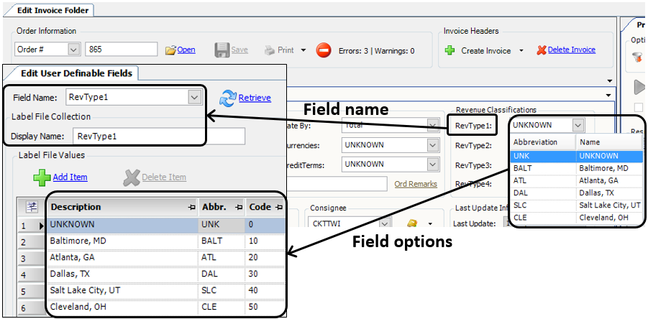The width and height of the screenshot is (648, 319).
Task: Open the Print options dropdown arrow
Action: pos(304,50)
